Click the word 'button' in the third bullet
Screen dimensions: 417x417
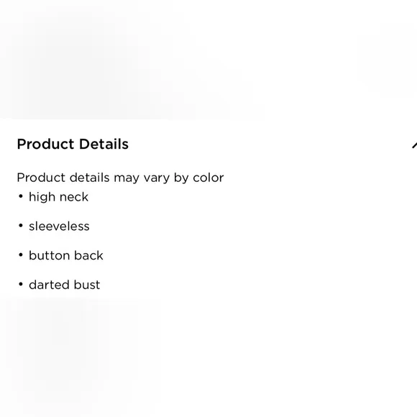(49, 255)
